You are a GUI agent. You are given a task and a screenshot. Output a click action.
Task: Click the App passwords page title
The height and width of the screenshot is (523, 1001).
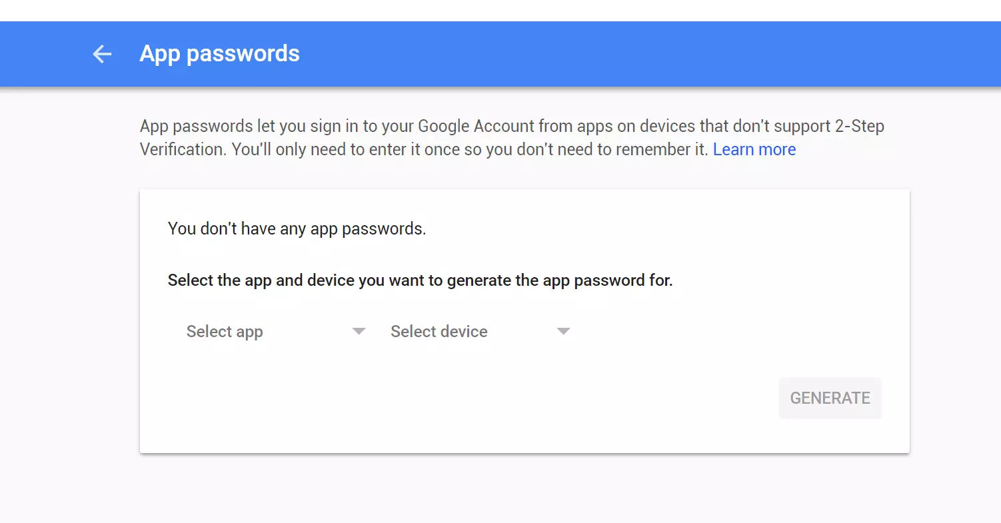[x=219, y=54]
